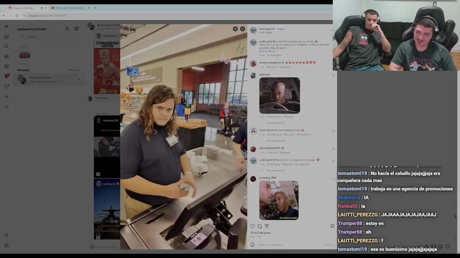Screen dimensions: 460x258
Task: Compose a new message with pencil icon
Action: click(76, 29)
